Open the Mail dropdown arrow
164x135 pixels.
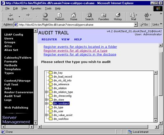(136, 15)
